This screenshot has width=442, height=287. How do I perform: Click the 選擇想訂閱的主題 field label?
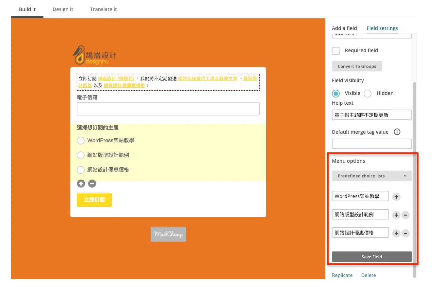tap(98, 128)
